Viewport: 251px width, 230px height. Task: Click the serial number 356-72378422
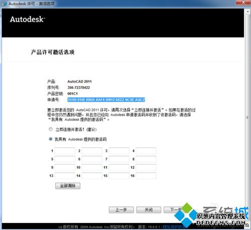(79, 88)
